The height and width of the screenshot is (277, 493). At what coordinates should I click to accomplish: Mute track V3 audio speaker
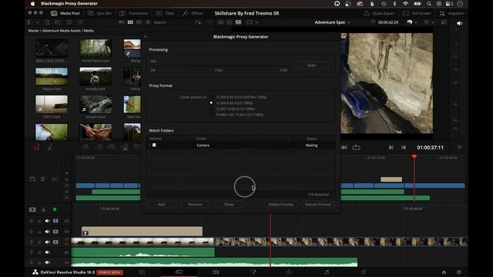click(47, 221)
